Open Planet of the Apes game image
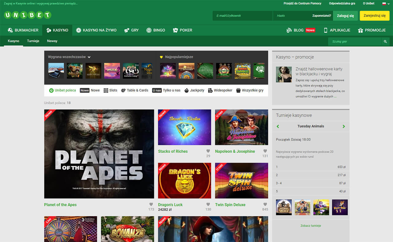This screenshot has height=242, width=393. click(x=99, y=154)
